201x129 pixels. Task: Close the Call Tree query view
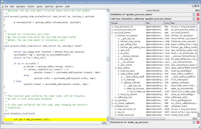(198, 19)
